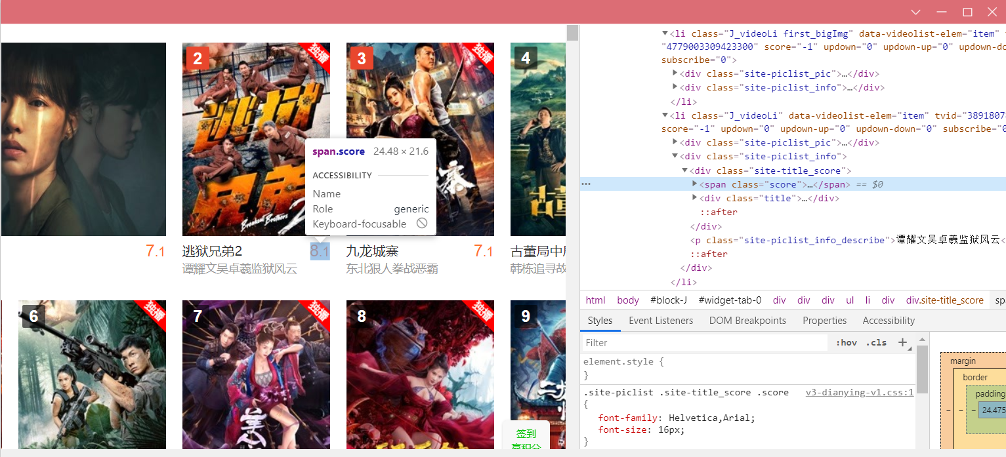
Task: Click the page vertical scrollbar thumb
Action: [x=572, y=33]
